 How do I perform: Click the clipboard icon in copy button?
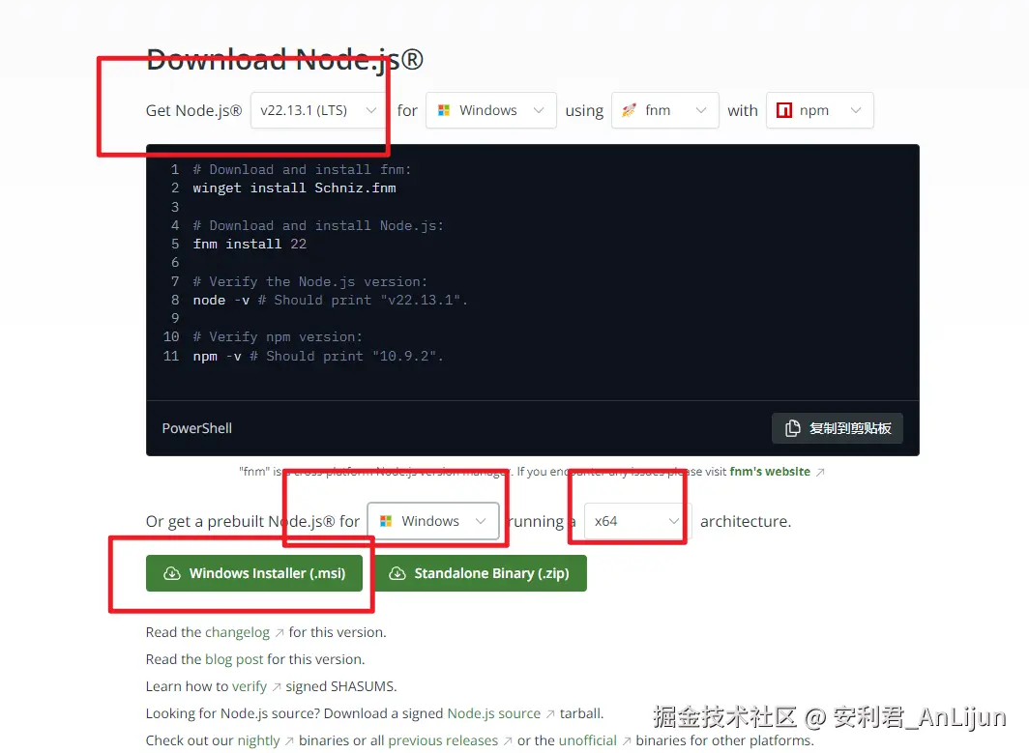pos(792,428)
